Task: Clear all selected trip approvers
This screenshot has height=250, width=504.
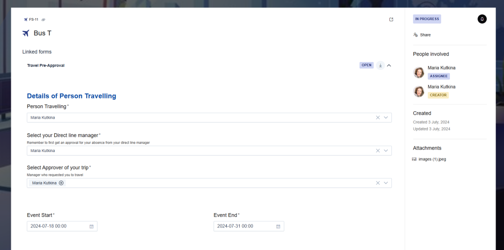Action: (378, 183)
